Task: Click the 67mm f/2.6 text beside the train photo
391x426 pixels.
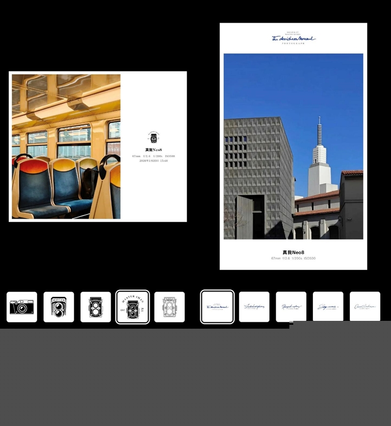Action: [153, 156]
